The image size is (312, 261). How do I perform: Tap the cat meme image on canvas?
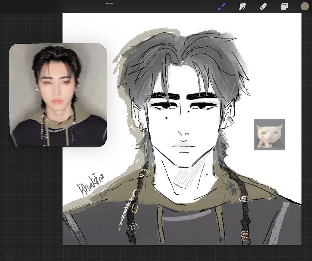[x=269, y=134]
